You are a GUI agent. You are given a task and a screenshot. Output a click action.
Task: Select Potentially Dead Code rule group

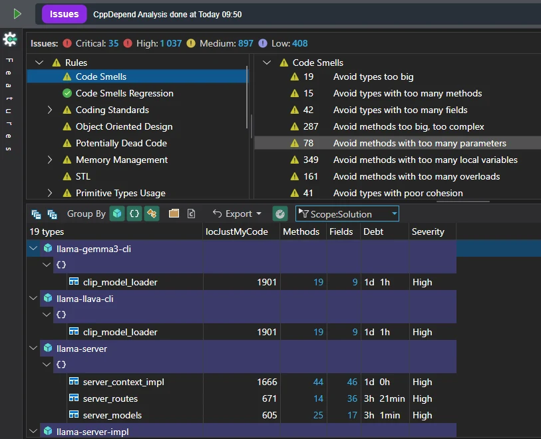tap(122, 143)
